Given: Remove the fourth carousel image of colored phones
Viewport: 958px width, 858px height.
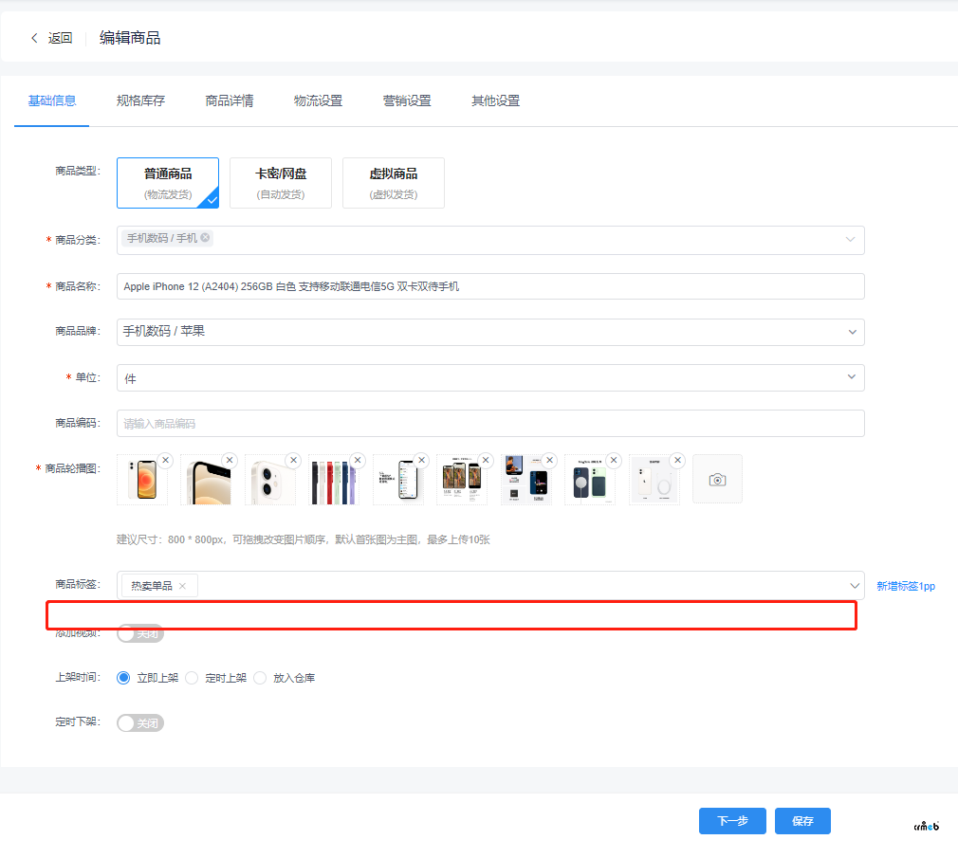Looking at the screenshot, I should tap(358, 460).
